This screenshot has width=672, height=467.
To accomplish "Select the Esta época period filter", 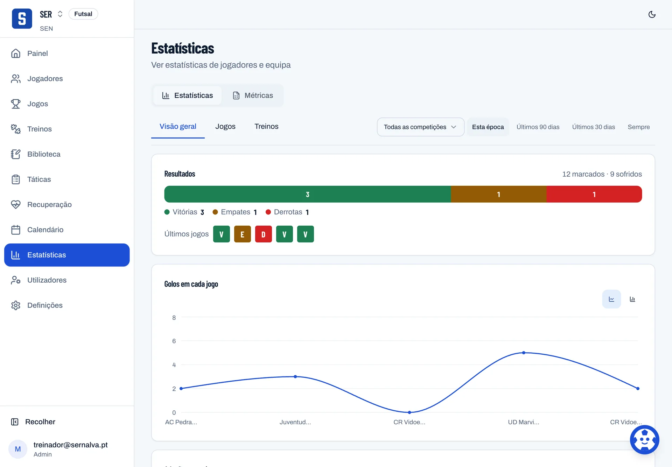I will coord(488,127).
